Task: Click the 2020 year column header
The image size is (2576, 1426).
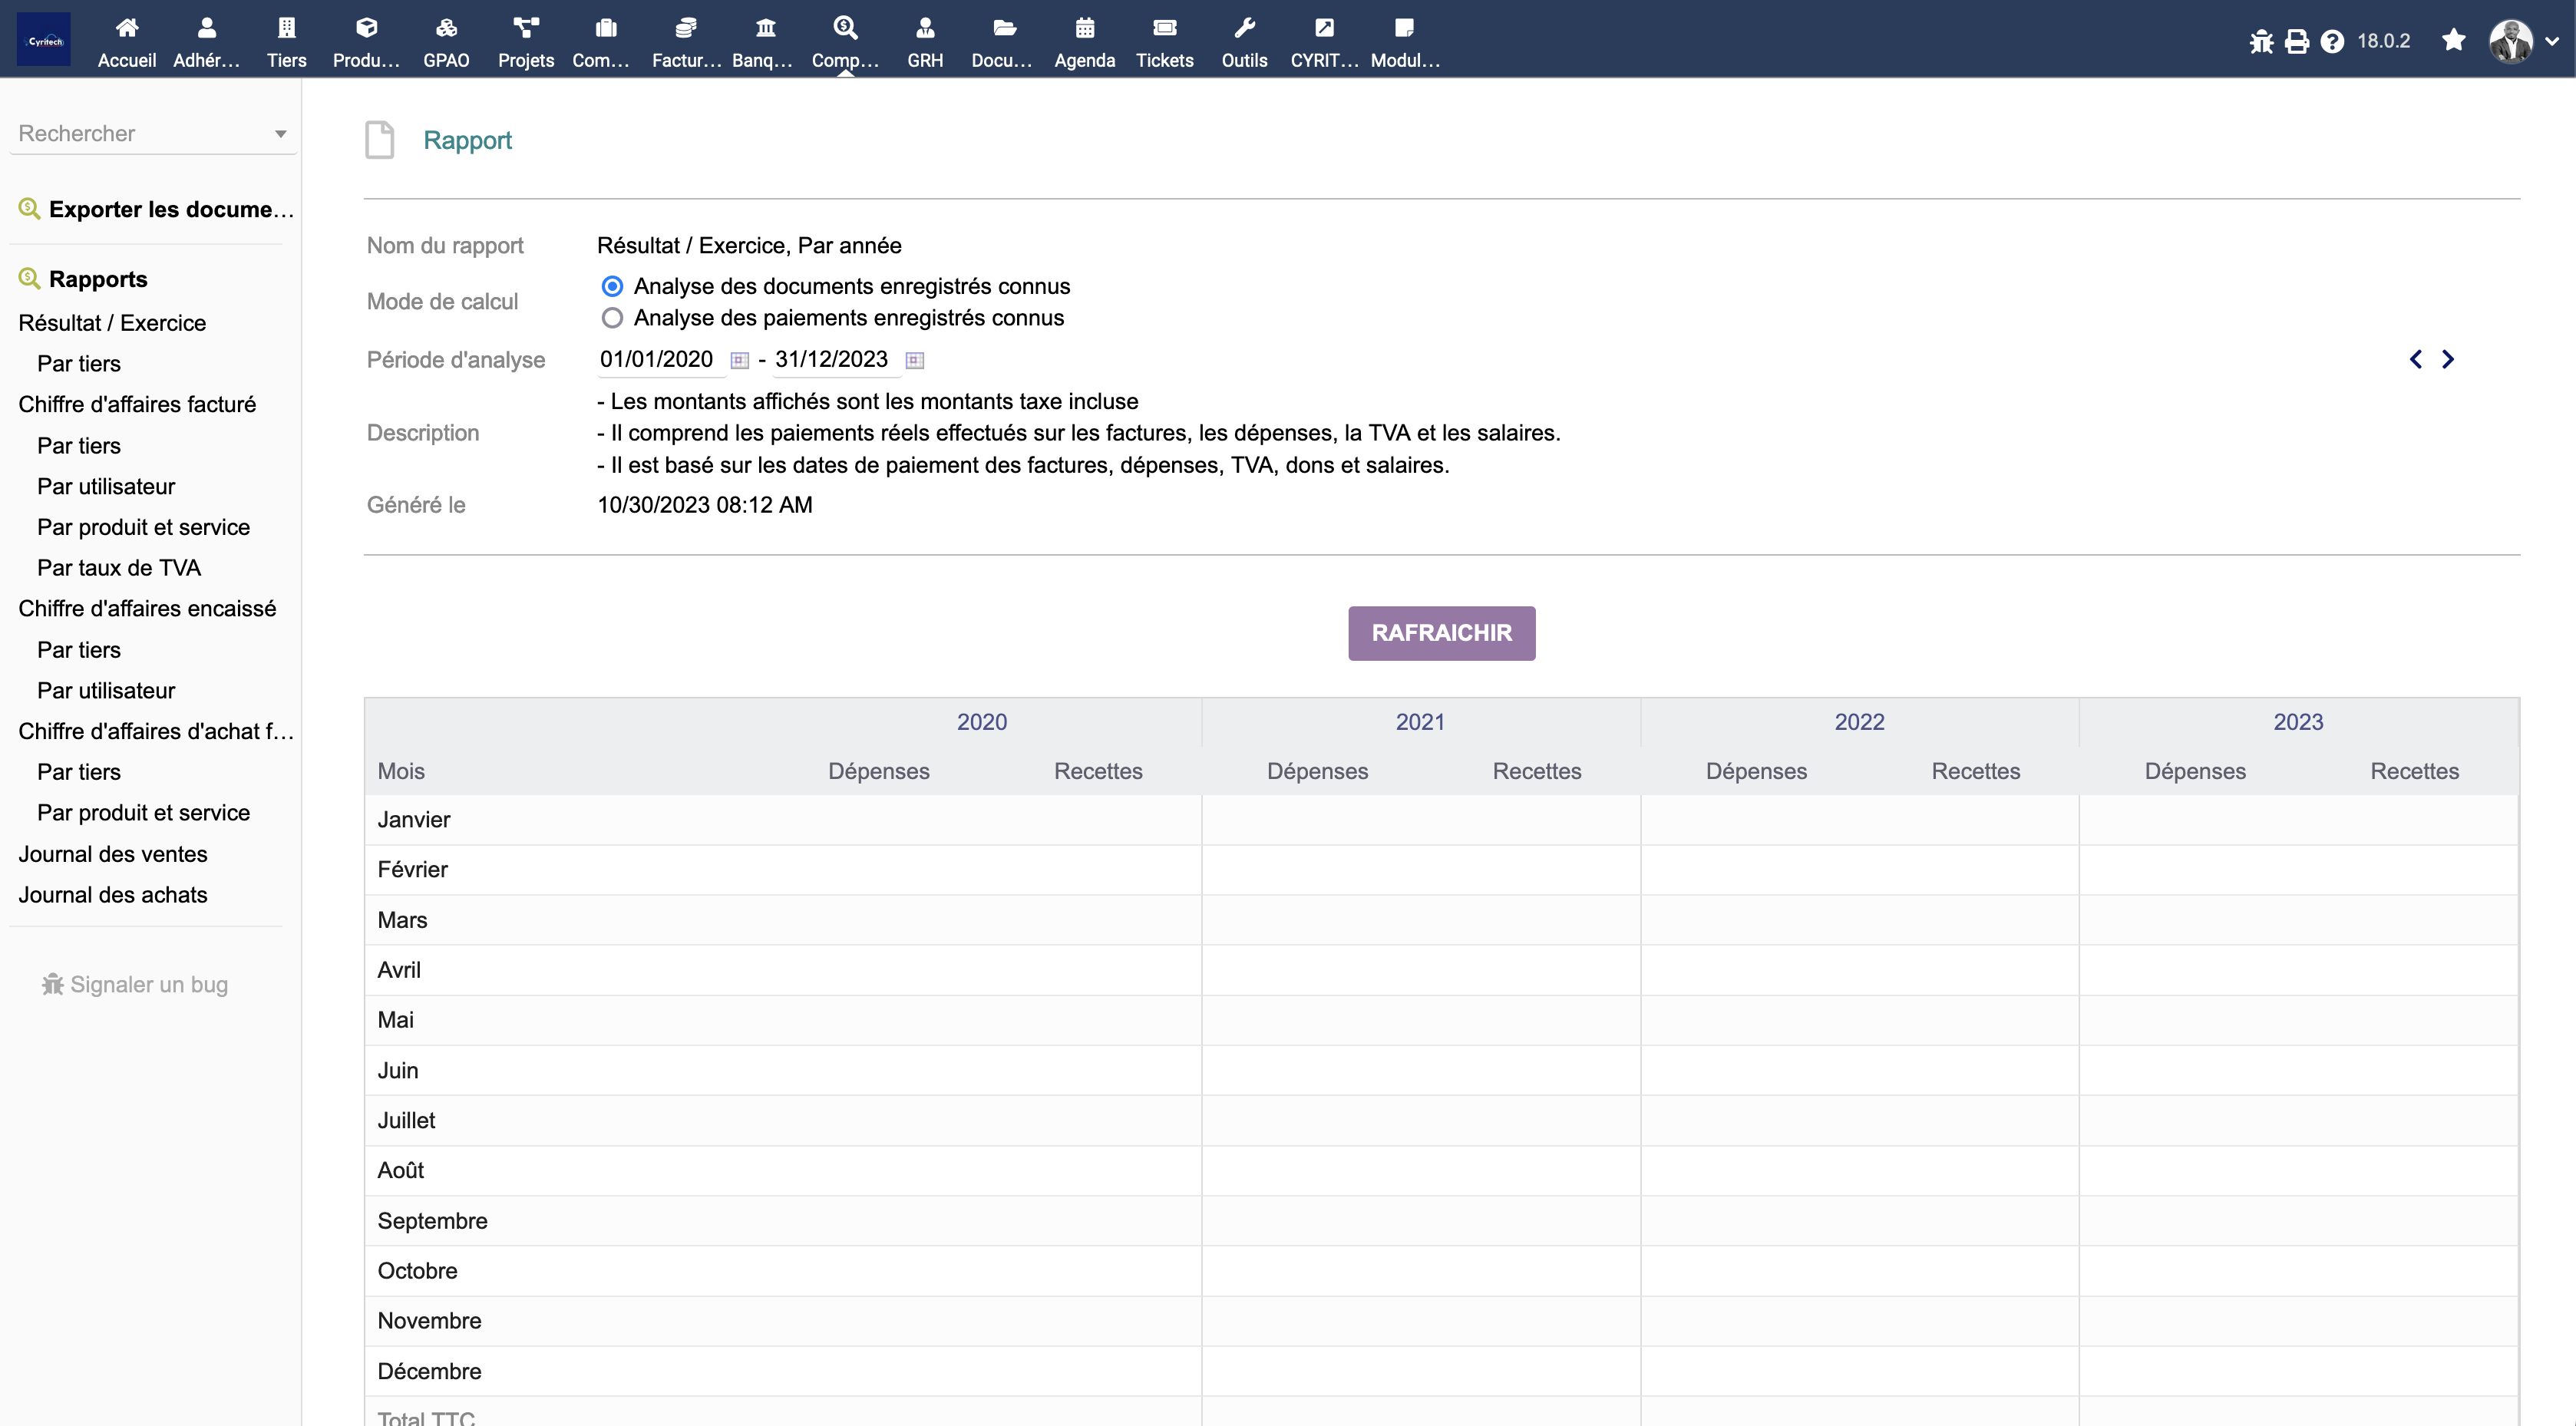Action: (x=981, y=722)
